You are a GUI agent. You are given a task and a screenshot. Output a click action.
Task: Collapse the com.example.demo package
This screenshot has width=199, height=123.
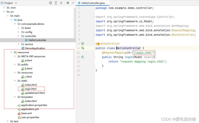(x=15, y=24)
